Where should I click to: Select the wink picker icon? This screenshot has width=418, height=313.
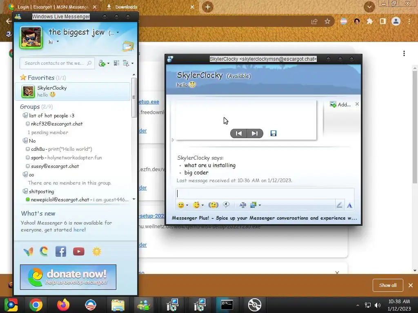pos(196,205)
